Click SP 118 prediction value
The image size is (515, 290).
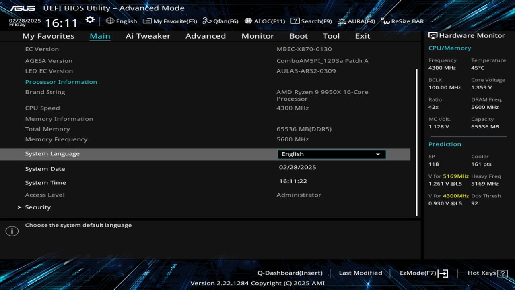click(x=434, y=164)
